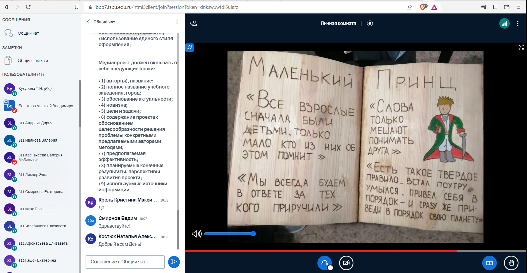The height and width of the screenshot is (273, 527).
Task: Click sender name Смирнов Вадим
Action: (x=118, y=218)
